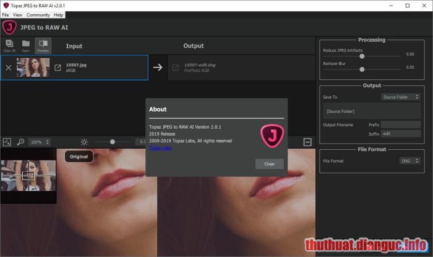Click the title bar app icon
This screenshot has width=433, height=257.
[x=6, y=6]
